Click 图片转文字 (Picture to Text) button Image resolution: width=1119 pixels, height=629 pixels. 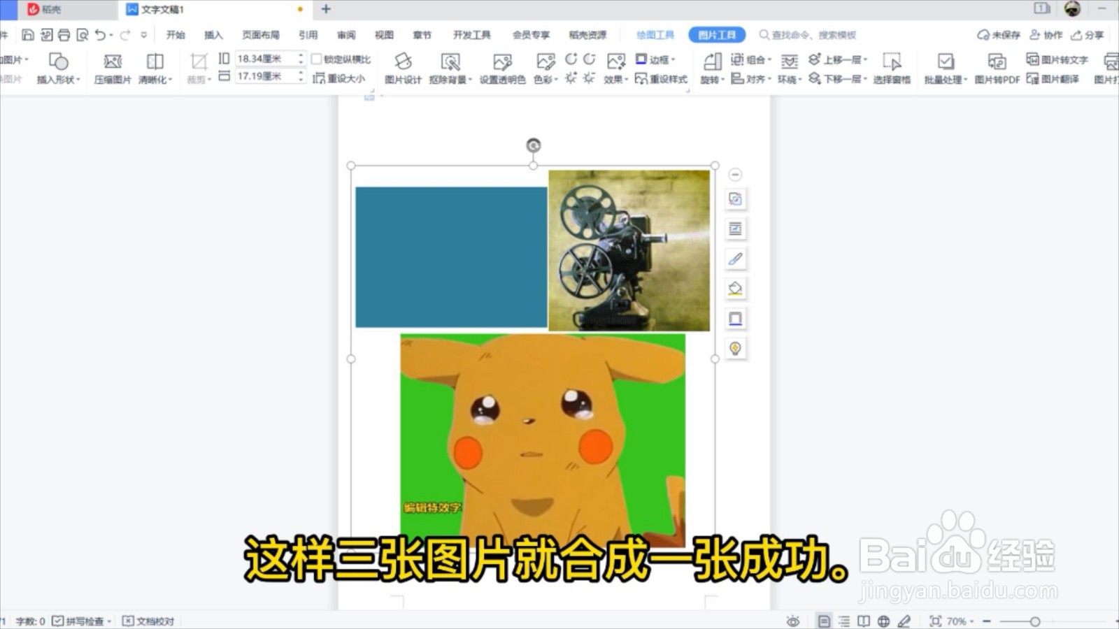click(1057, 59)
